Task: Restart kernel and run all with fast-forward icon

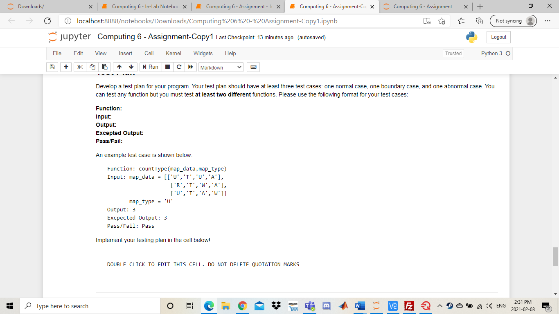Action: coord(191,67)
